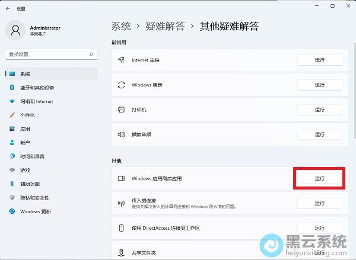Click the back arrow in Settings header
This screenshot has height=260, width=356.
point(7,9)
